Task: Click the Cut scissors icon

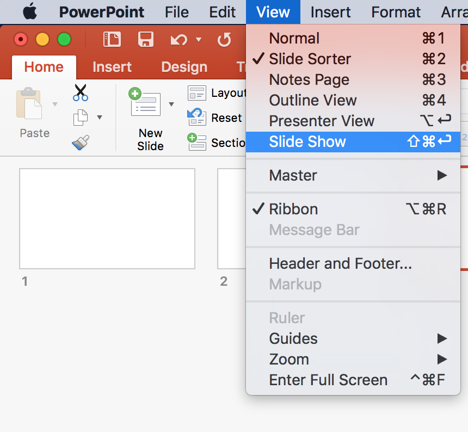Action: (81, 93)
